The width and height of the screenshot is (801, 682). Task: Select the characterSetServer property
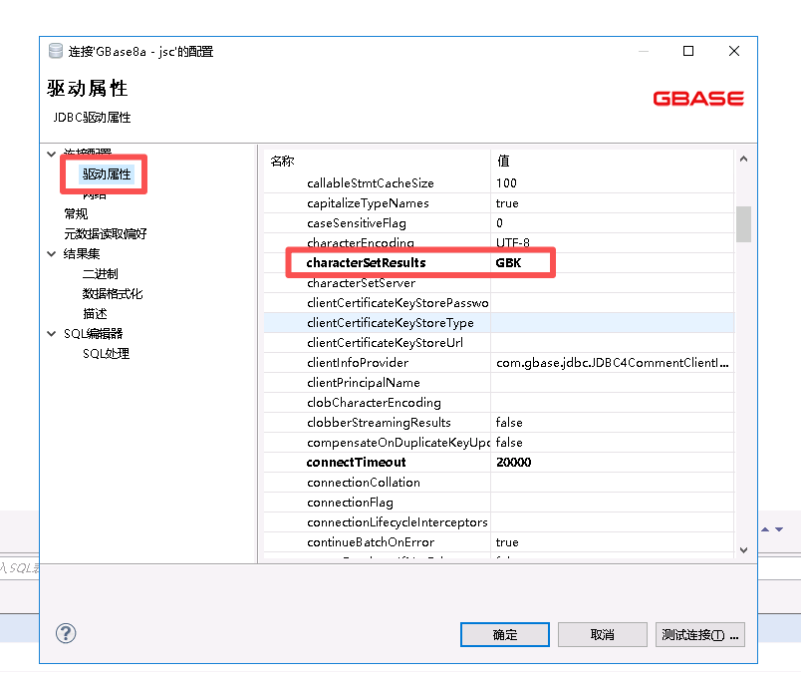(x=362, y=283)
